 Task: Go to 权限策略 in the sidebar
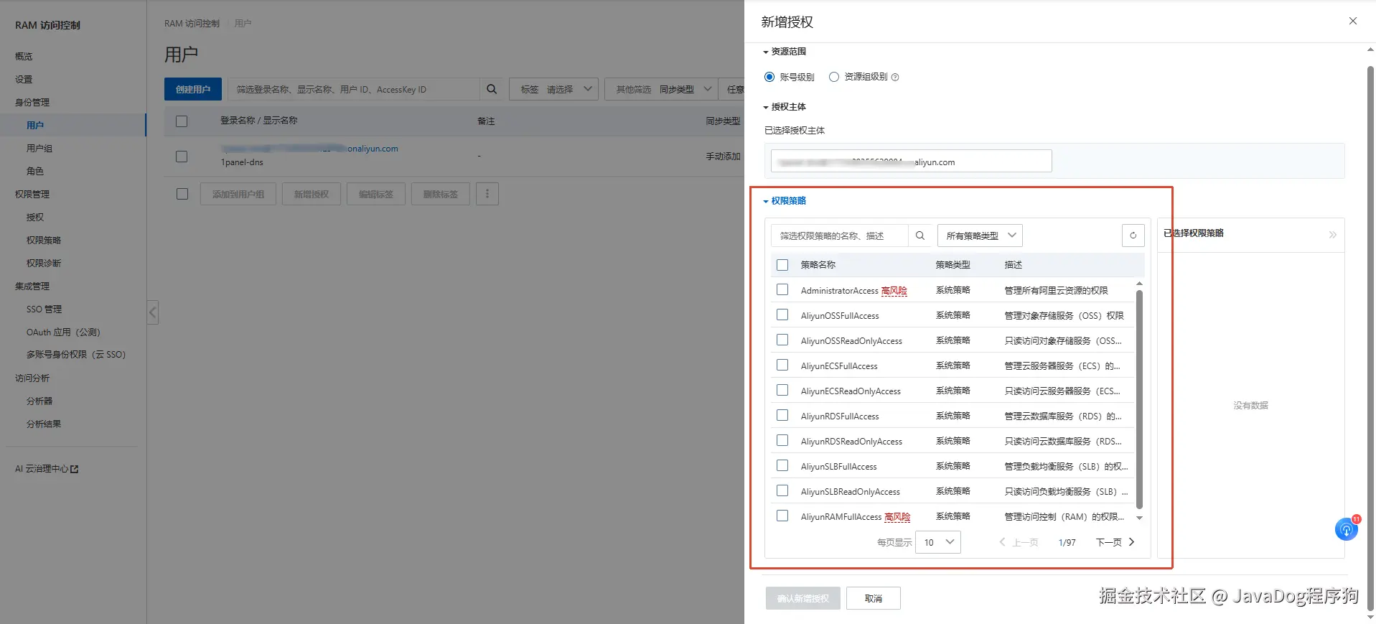[x=44, y=241]
